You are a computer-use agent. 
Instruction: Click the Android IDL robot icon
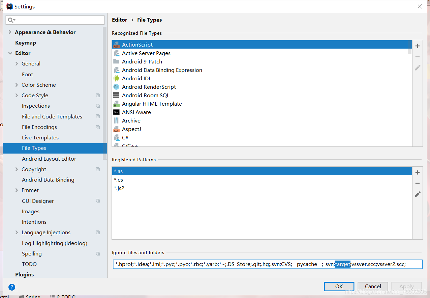click(116, 78)
